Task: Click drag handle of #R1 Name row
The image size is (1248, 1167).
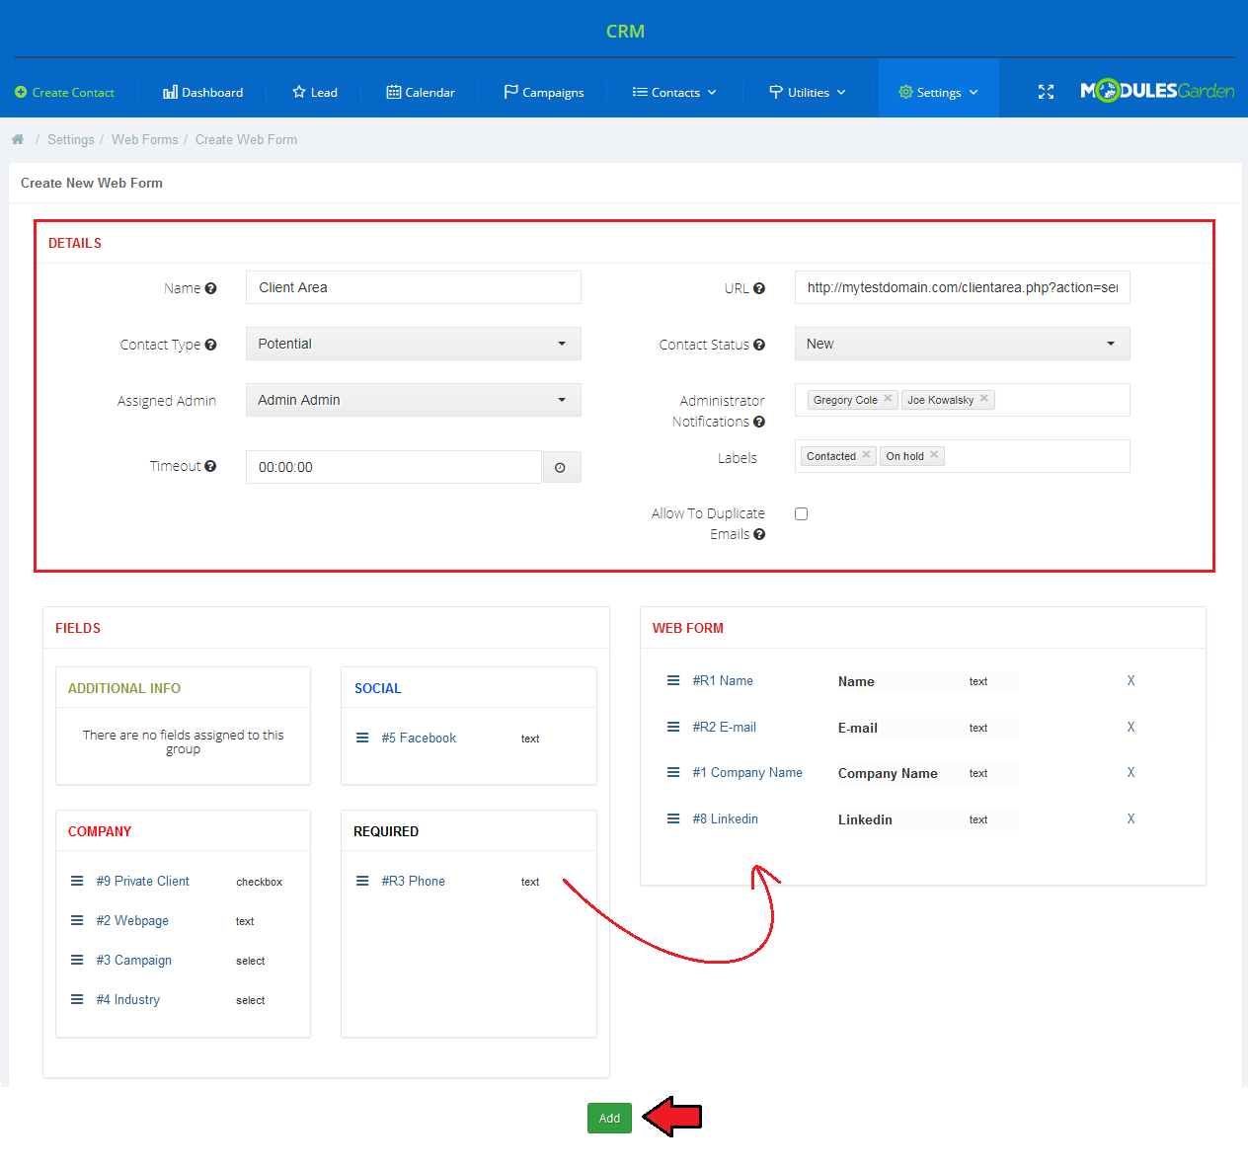Action: tap(673, 680)
